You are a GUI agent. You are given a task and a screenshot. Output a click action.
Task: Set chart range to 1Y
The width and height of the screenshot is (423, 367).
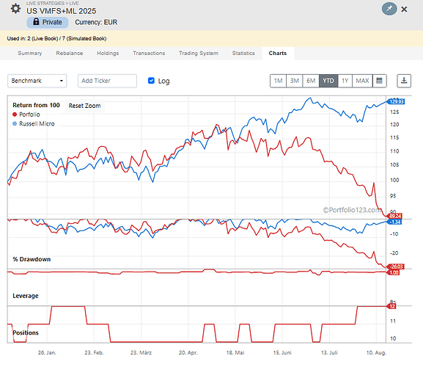coord(345,81)
